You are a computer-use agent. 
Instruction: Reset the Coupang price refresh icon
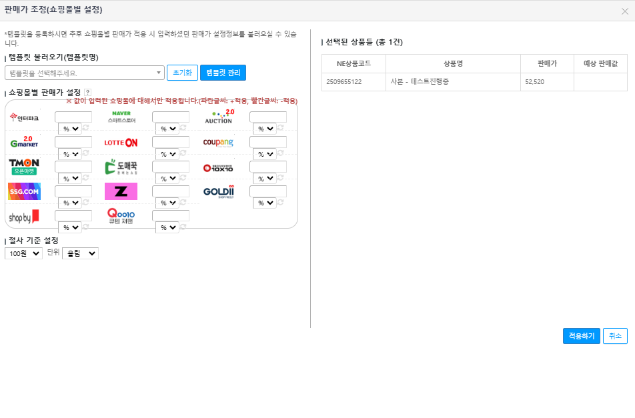coord(280,153)
